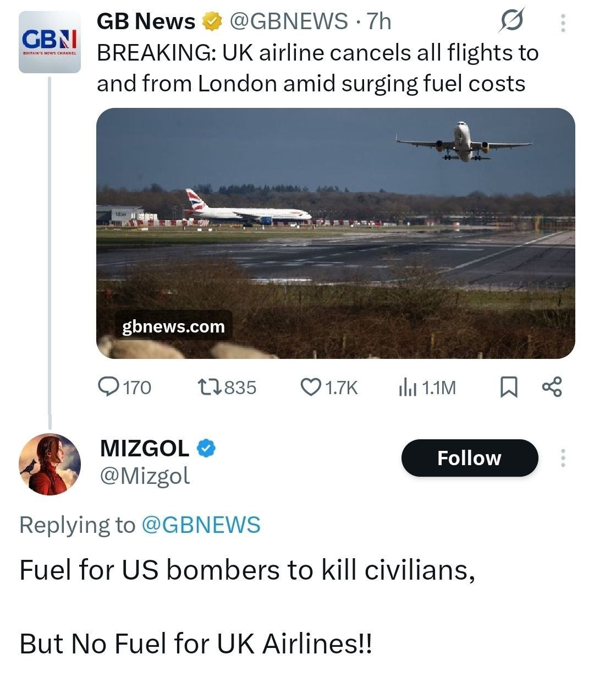Click GB News display name
594x676 pixels.
pyautogui.click(x=146, y=21)
